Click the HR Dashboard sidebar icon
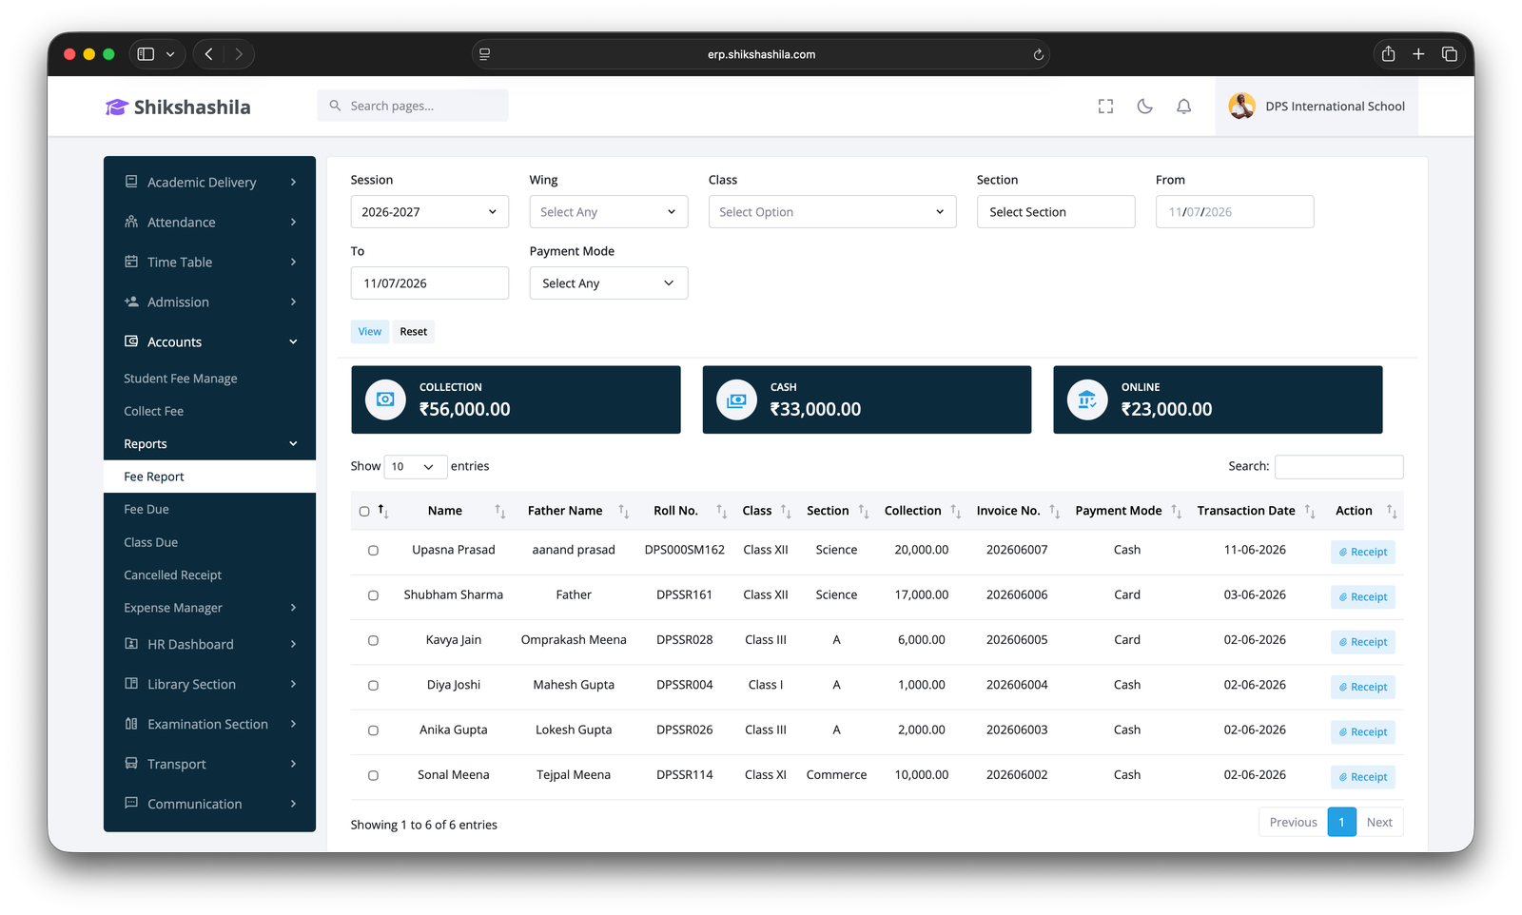 [x=131, y=644]
